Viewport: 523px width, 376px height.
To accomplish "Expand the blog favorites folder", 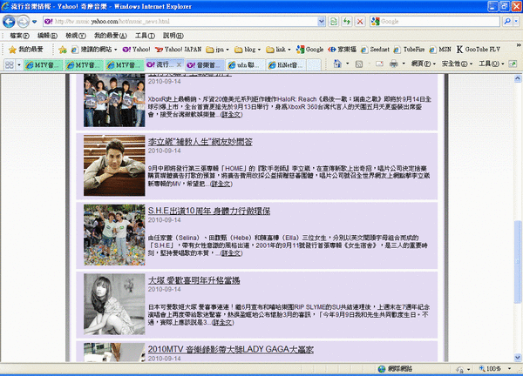I will [248, 50].
